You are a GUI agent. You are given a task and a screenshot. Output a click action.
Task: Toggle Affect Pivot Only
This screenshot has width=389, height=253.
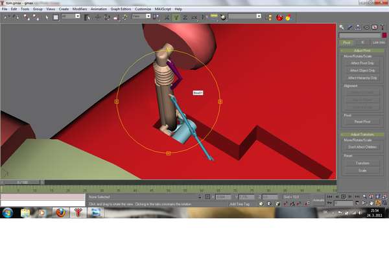[x=362, y=63]
